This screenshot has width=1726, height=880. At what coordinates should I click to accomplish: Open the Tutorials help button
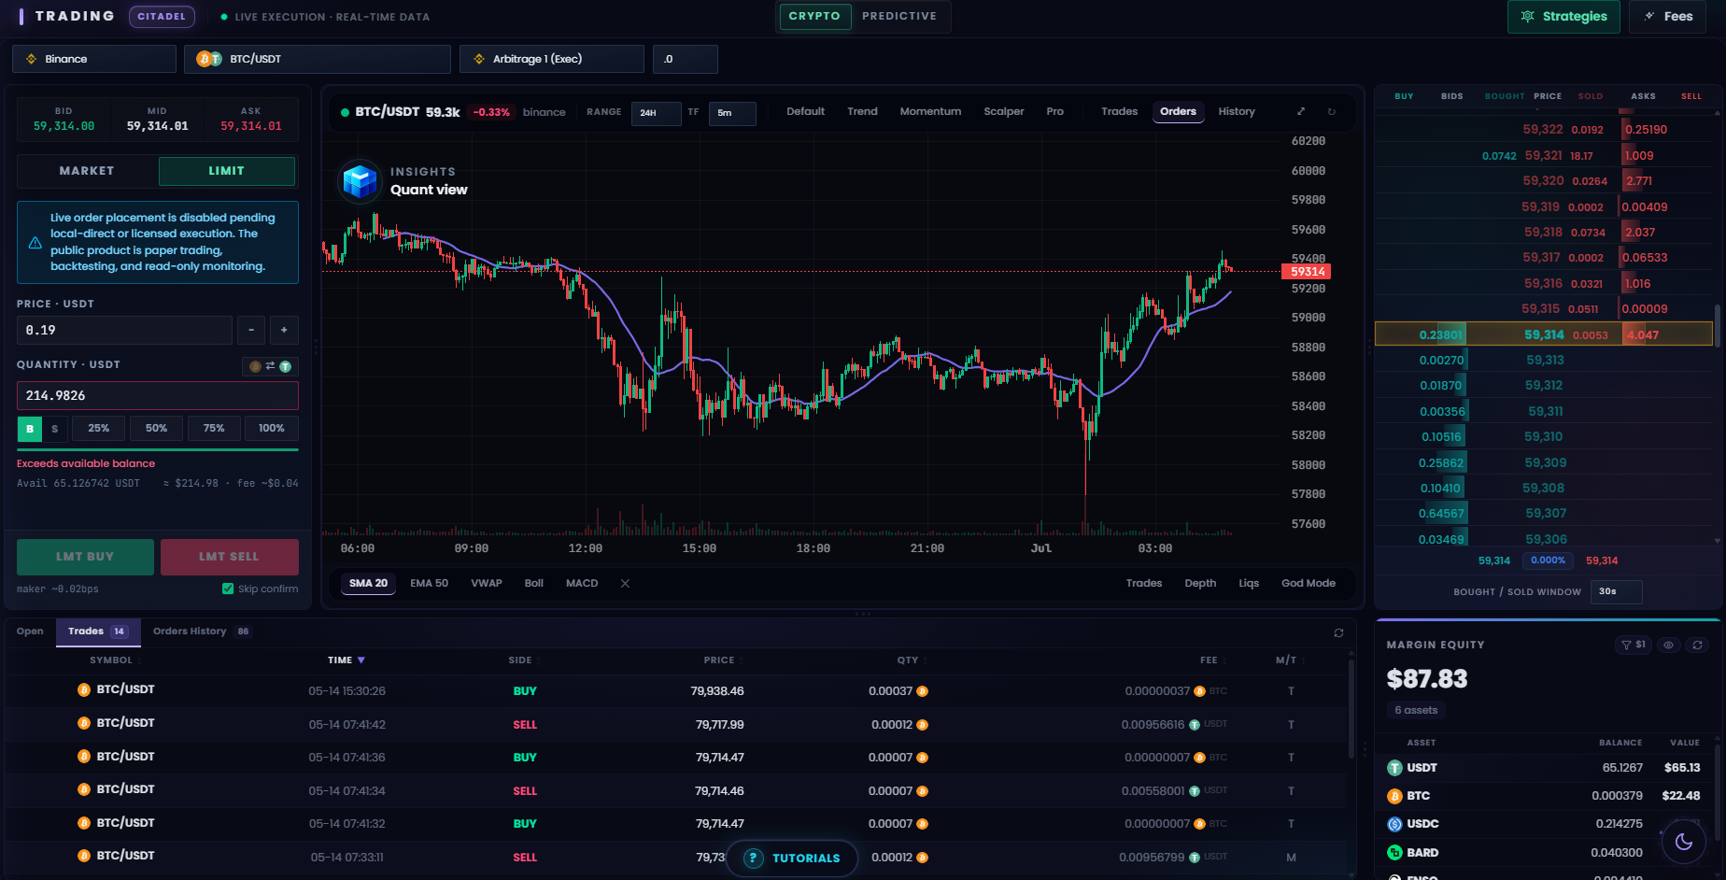pos(792,858)
